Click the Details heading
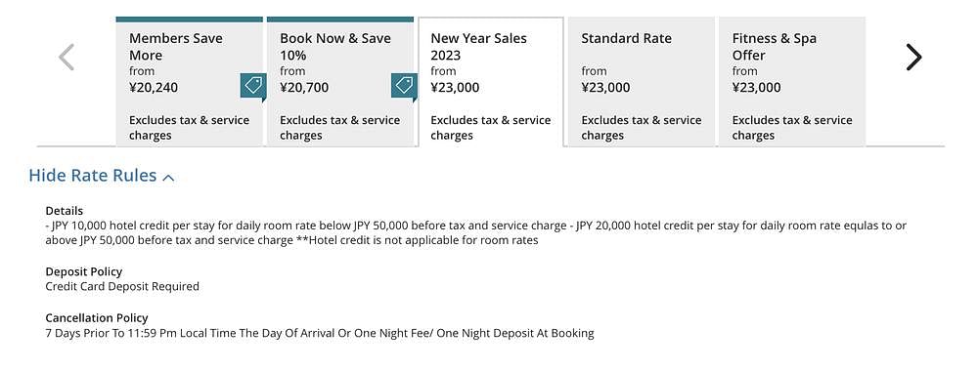Image resolution: width=978 pixels, height=371 pixels. pos(65,211)
